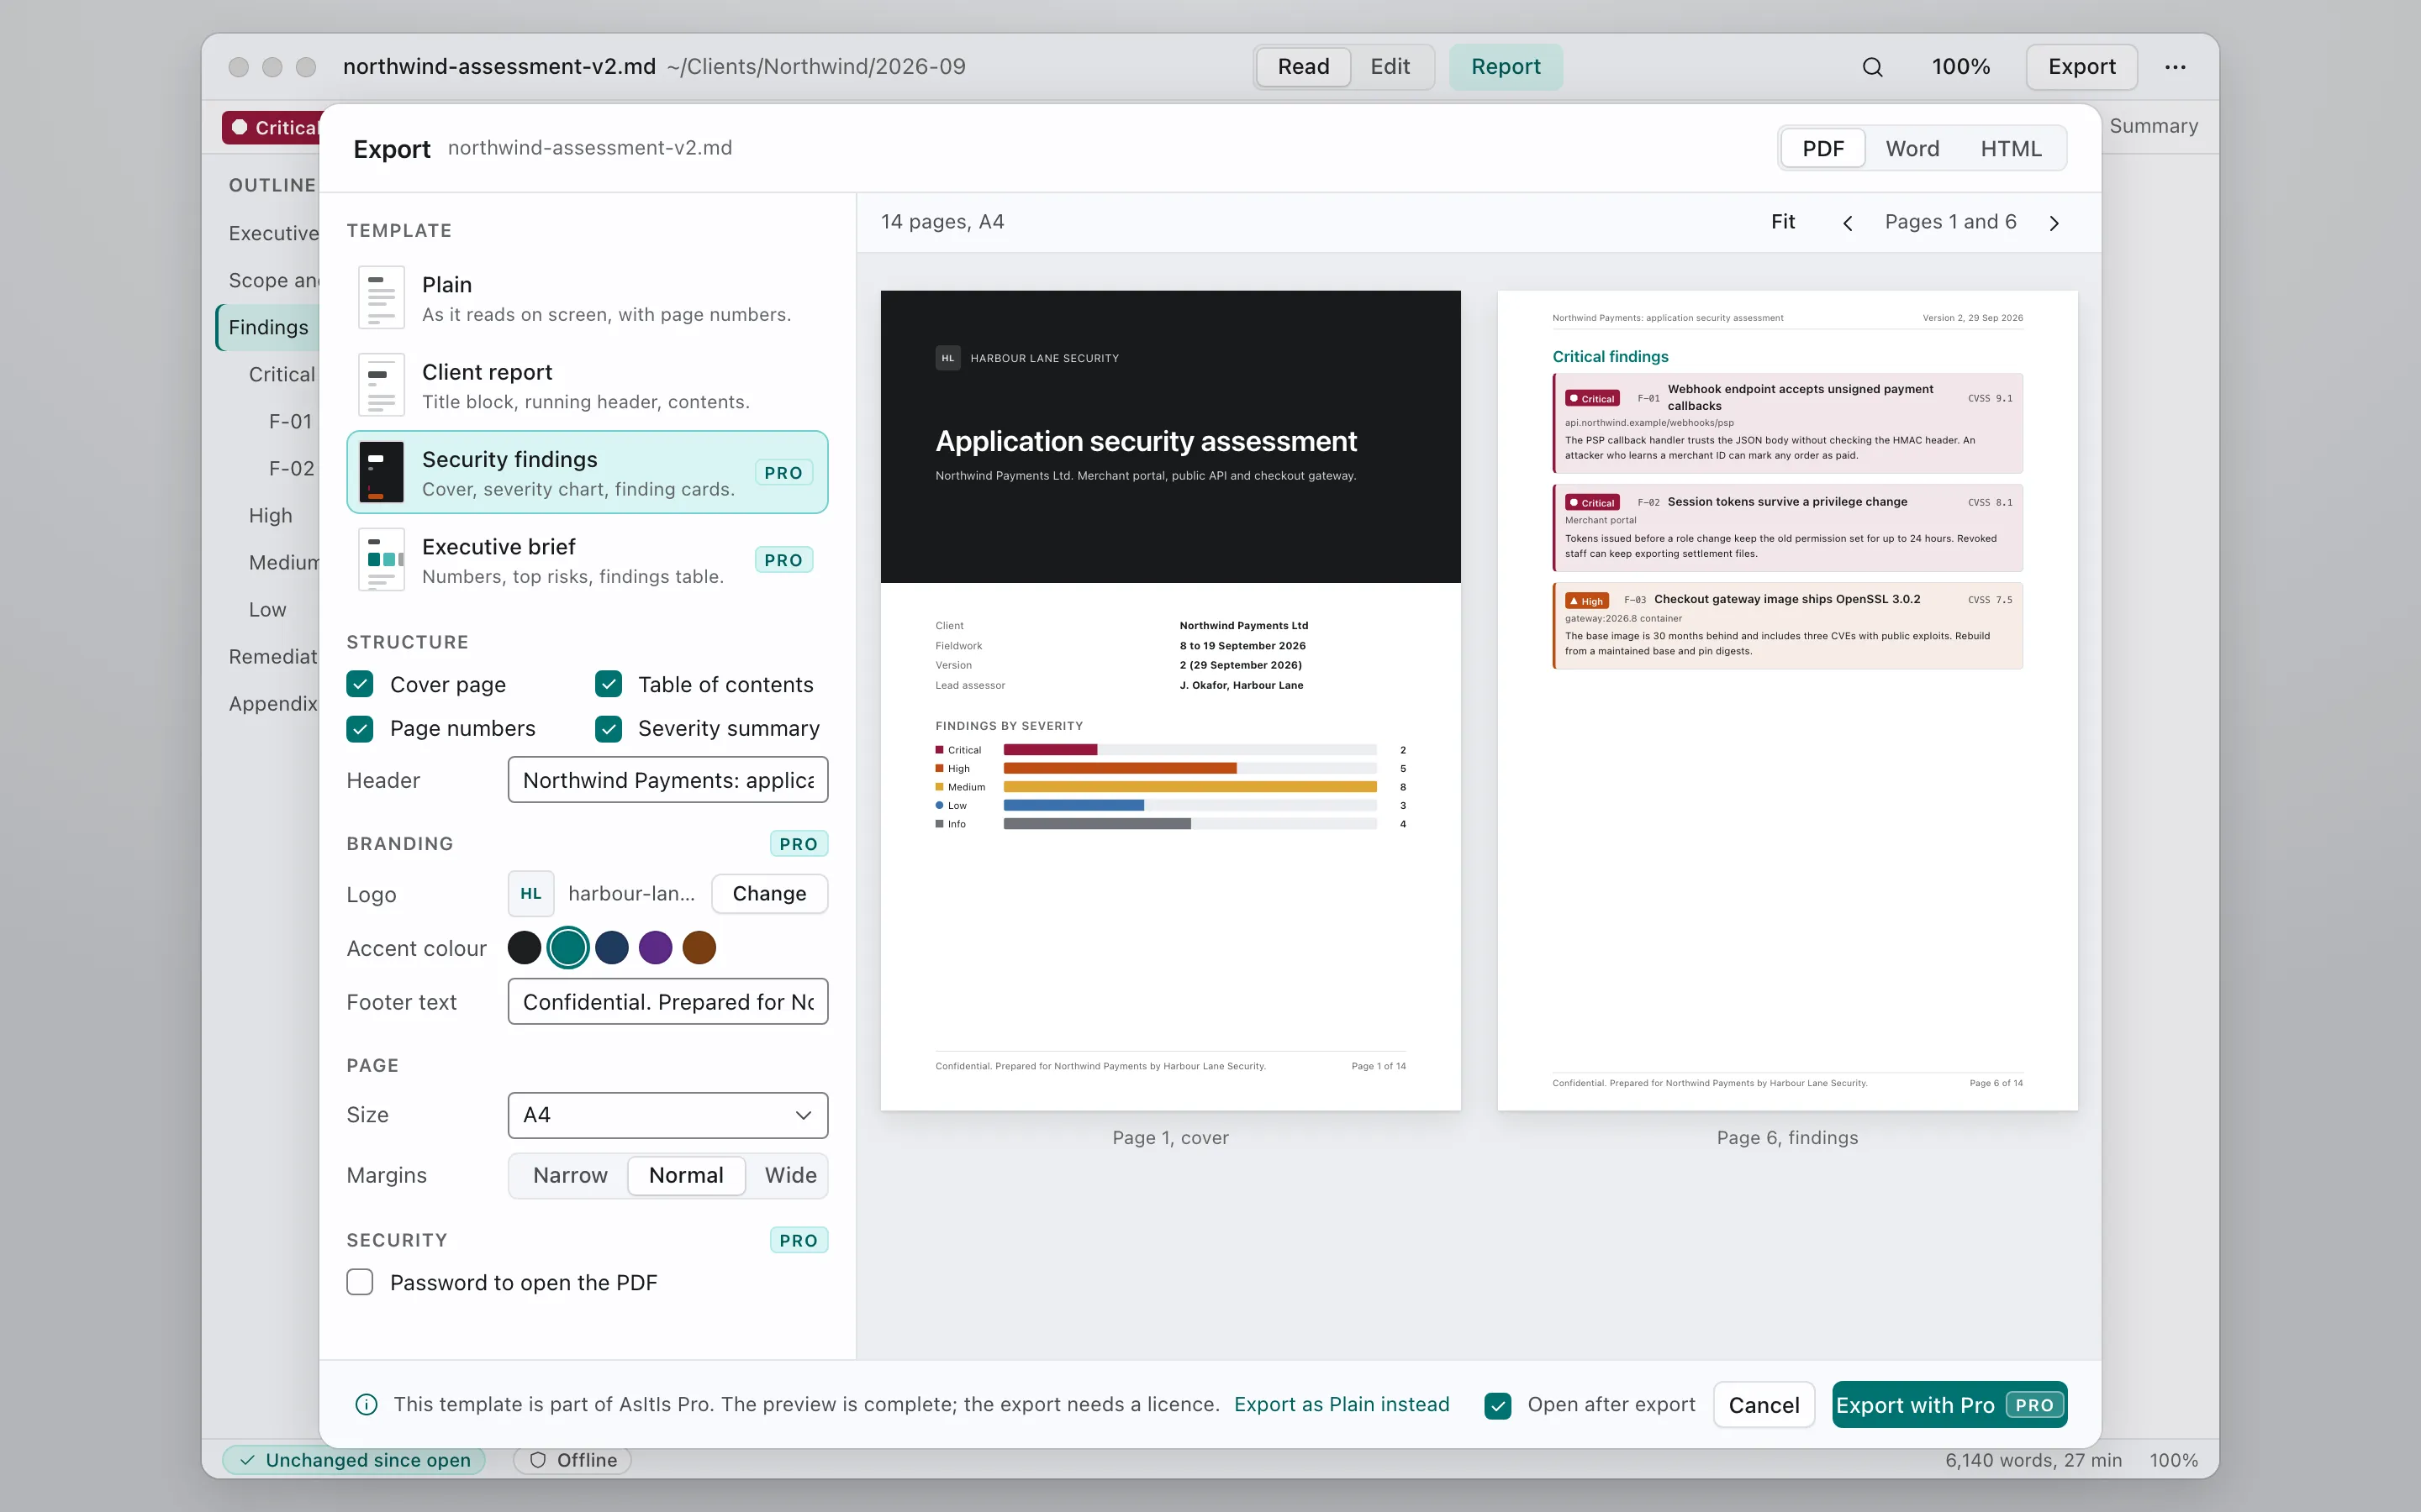
Task: Go to next preview pages chevron
Action: 2054,223
